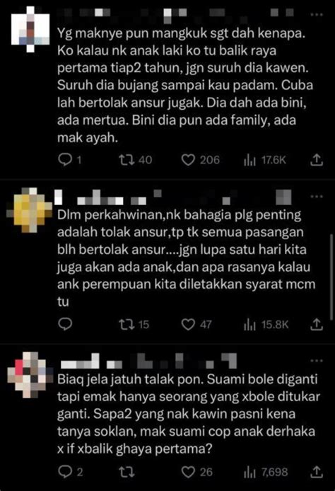Viewport: 335px width, 491px height.
Task: Reply to the tweet with 47 likes
Action: tap(65, 325)
